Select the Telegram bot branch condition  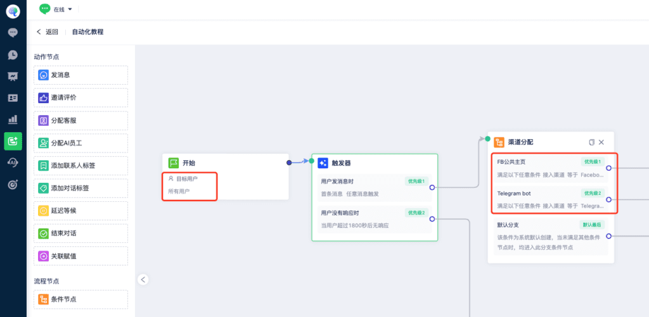click(x=548, y=199)
